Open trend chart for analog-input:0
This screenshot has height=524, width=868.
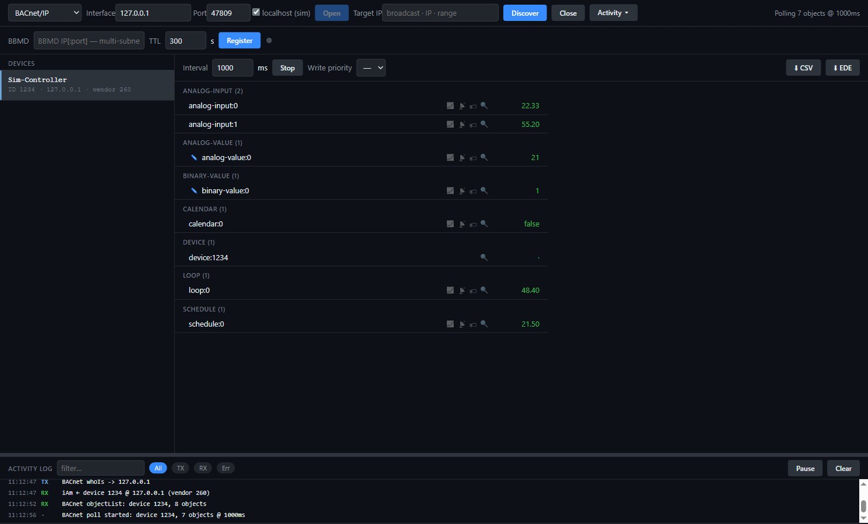450,106
